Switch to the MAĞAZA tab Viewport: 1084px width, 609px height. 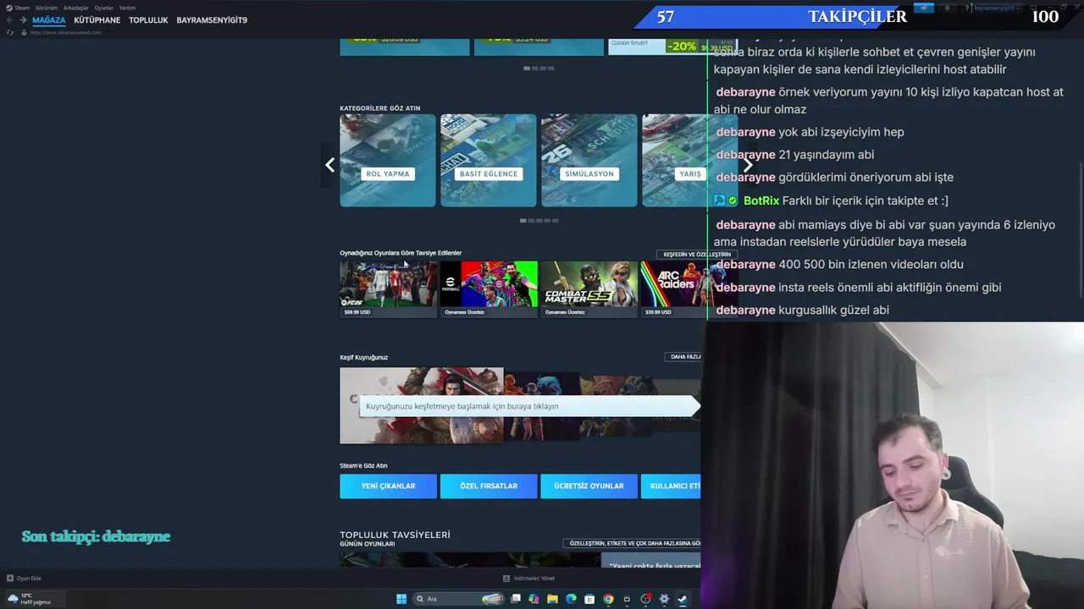click(49, 20)
